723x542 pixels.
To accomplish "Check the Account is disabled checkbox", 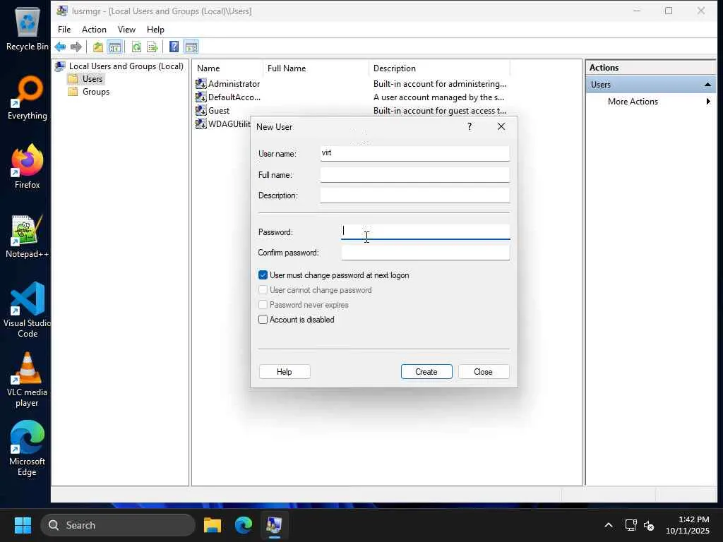I will tap(263, 320).
